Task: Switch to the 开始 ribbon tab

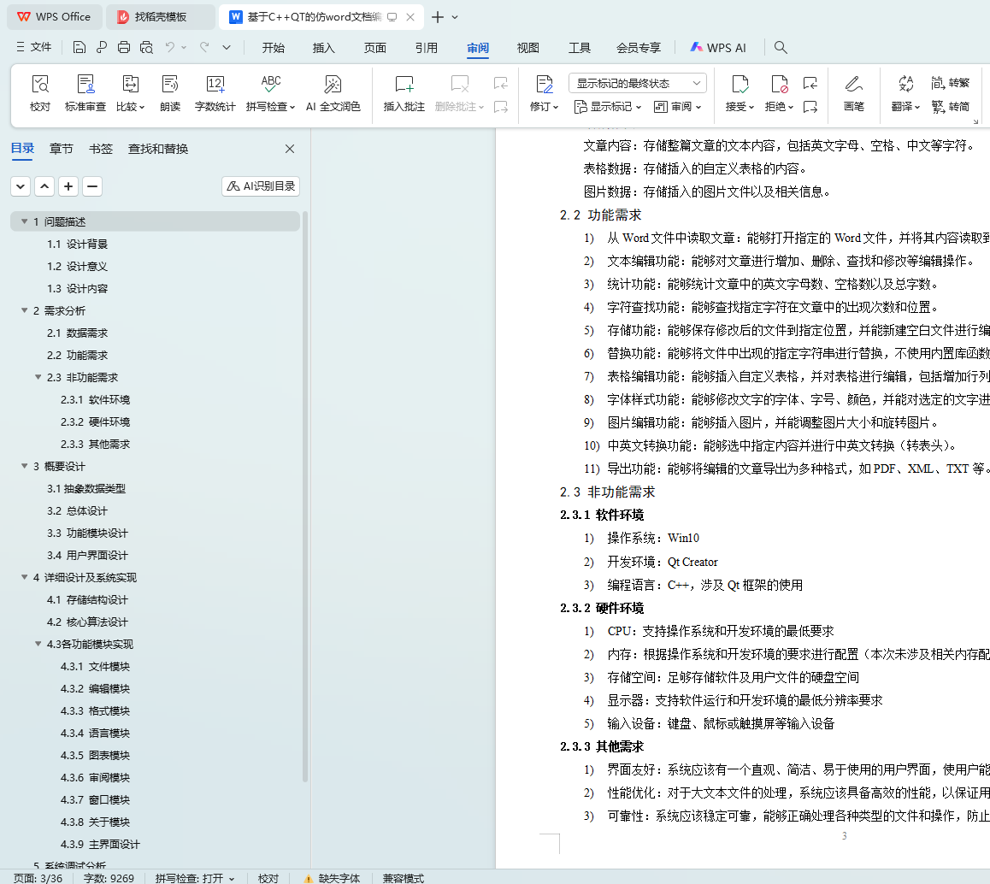Action: [274, 48]
